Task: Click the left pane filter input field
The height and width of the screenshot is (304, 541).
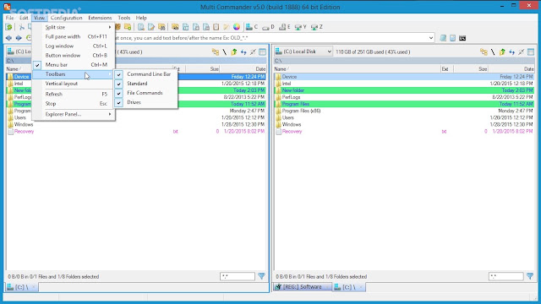Action: (238, 276)
